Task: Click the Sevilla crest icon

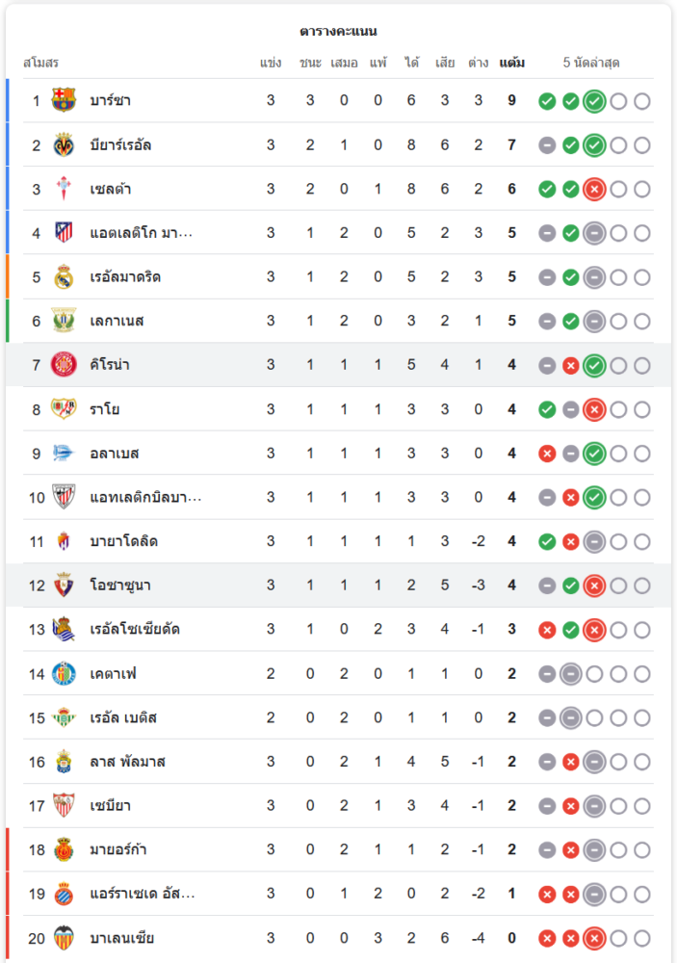Action: pos(64,806)
